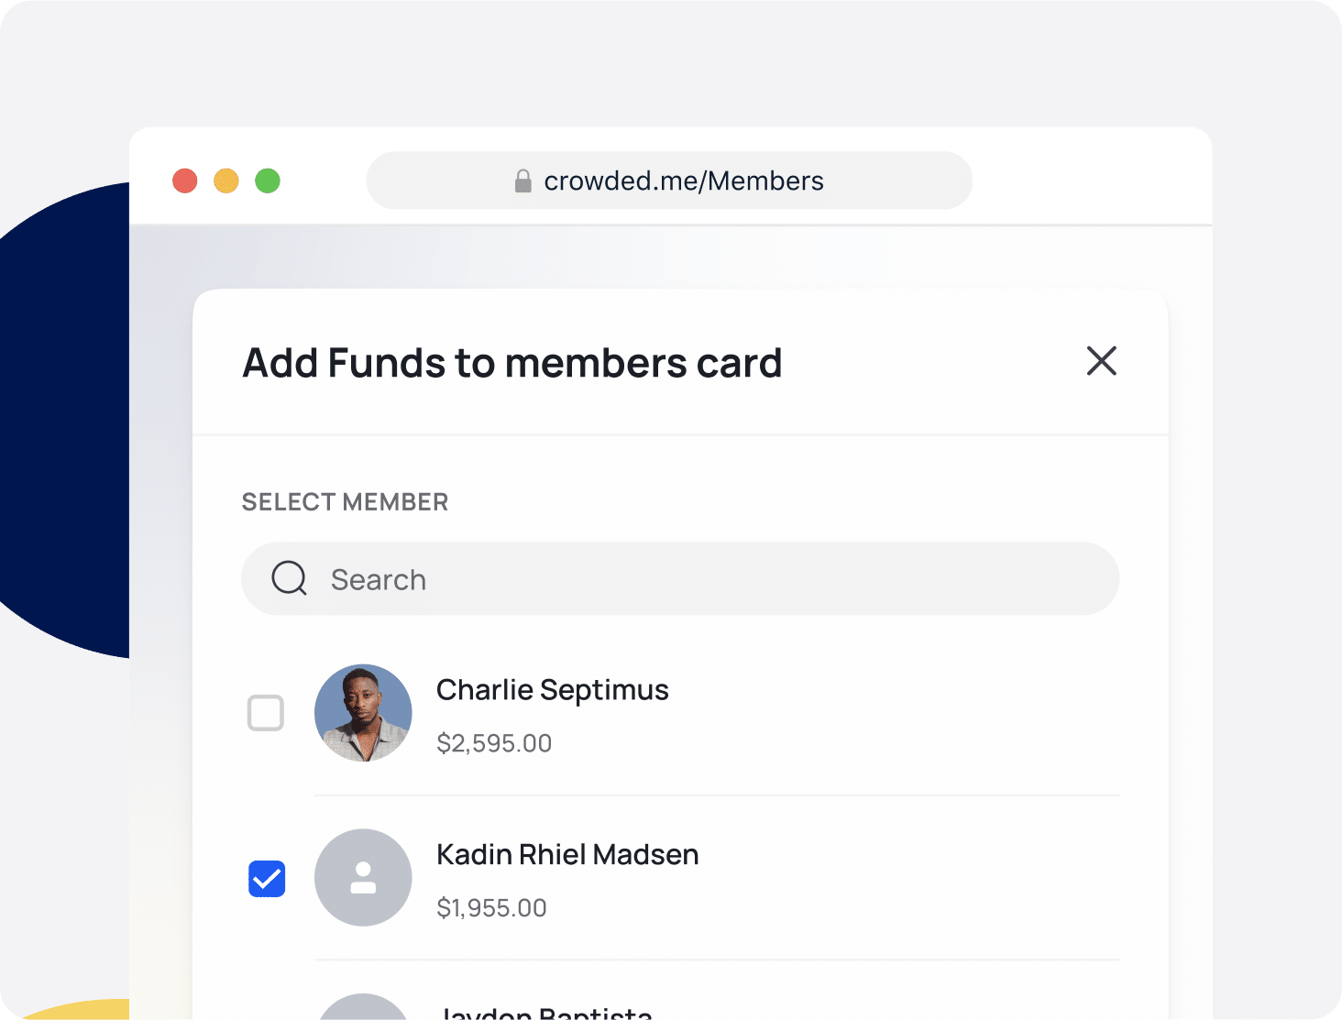Click the green maximize window dot
This screenshot has width=1342, height=1020.
268,181
